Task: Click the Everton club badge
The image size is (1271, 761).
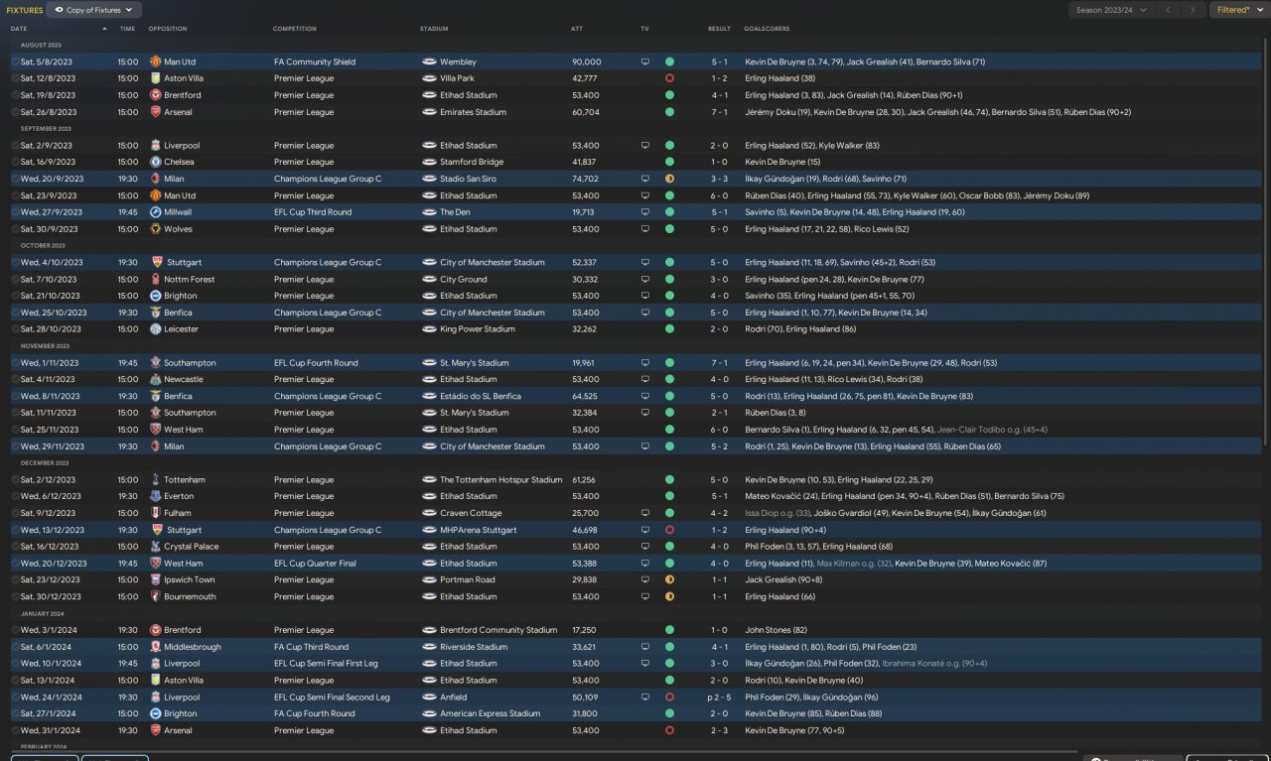Action: point(155,496)
